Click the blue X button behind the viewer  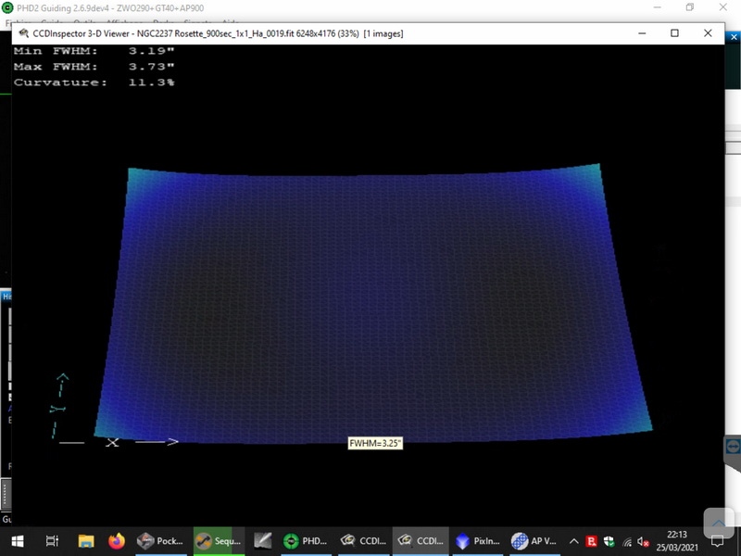click(x=734, y=36)
